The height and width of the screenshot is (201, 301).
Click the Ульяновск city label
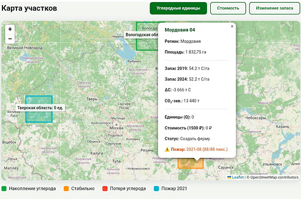coord(272,164)
